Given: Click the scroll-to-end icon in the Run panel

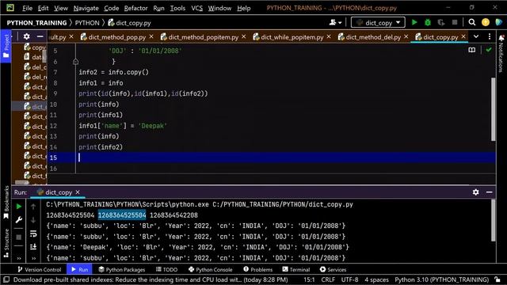Looking at the screenshot, I should pos(33,247).
